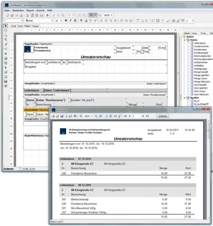Toggle left text alignment

click(101, 20)
